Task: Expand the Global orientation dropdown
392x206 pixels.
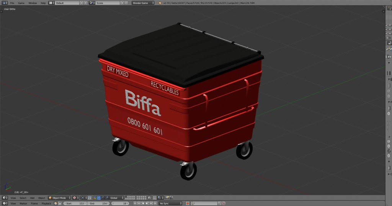Action: (116, 198)
